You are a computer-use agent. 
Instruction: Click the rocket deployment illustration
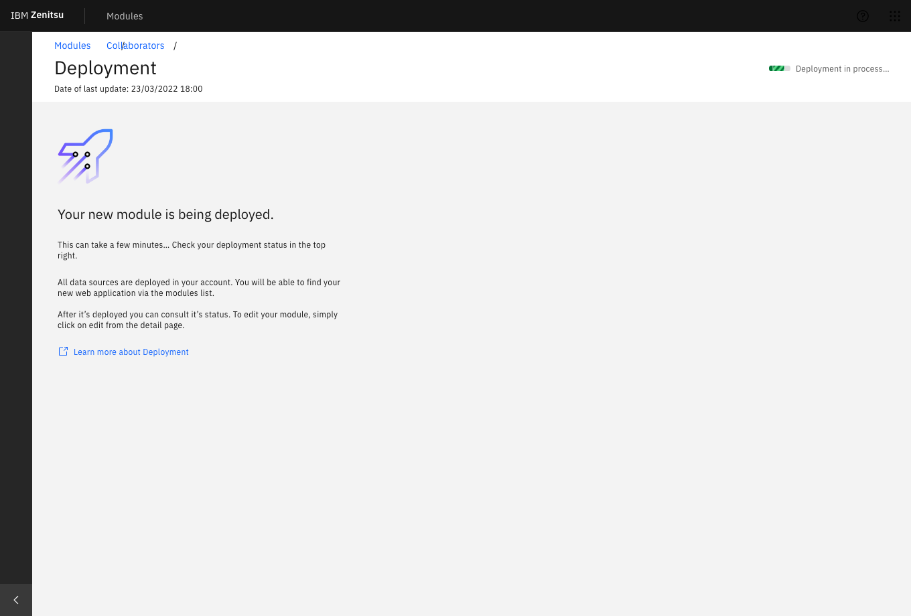pos(86,156)
